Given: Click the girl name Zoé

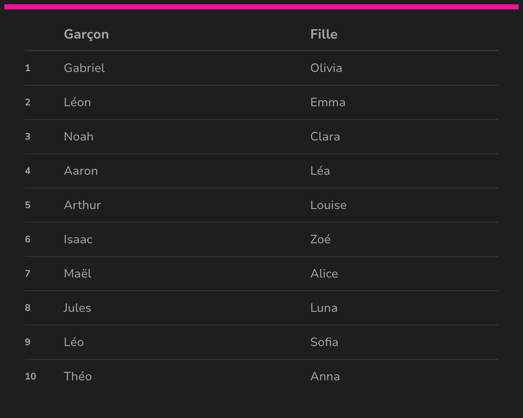Looking at the screenshot, I should pos(320,239).
